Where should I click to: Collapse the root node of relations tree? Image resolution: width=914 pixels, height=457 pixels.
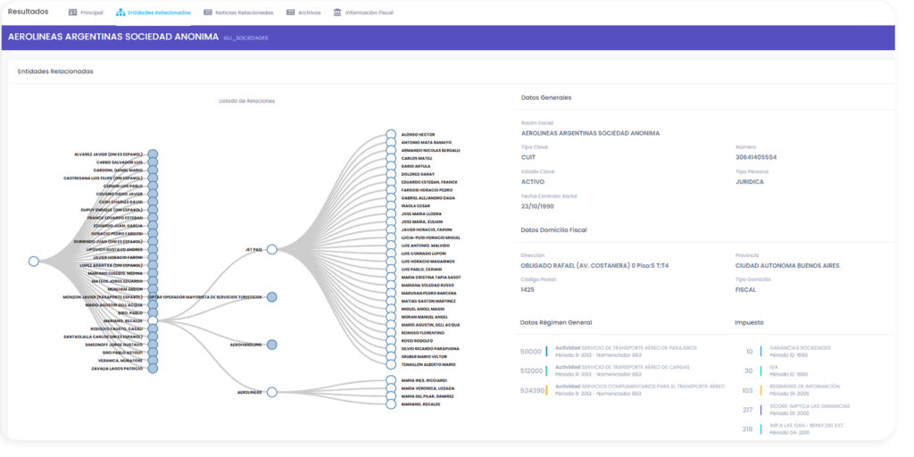coord(33,262)
